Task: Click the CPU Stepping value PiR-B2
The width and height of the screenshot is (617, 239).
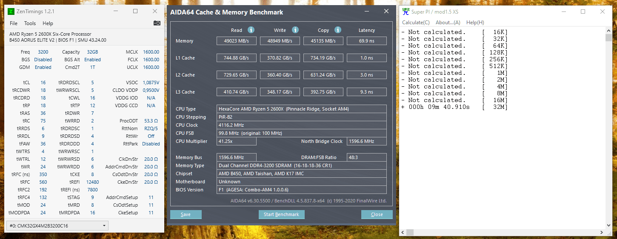Action: (302, 117)
